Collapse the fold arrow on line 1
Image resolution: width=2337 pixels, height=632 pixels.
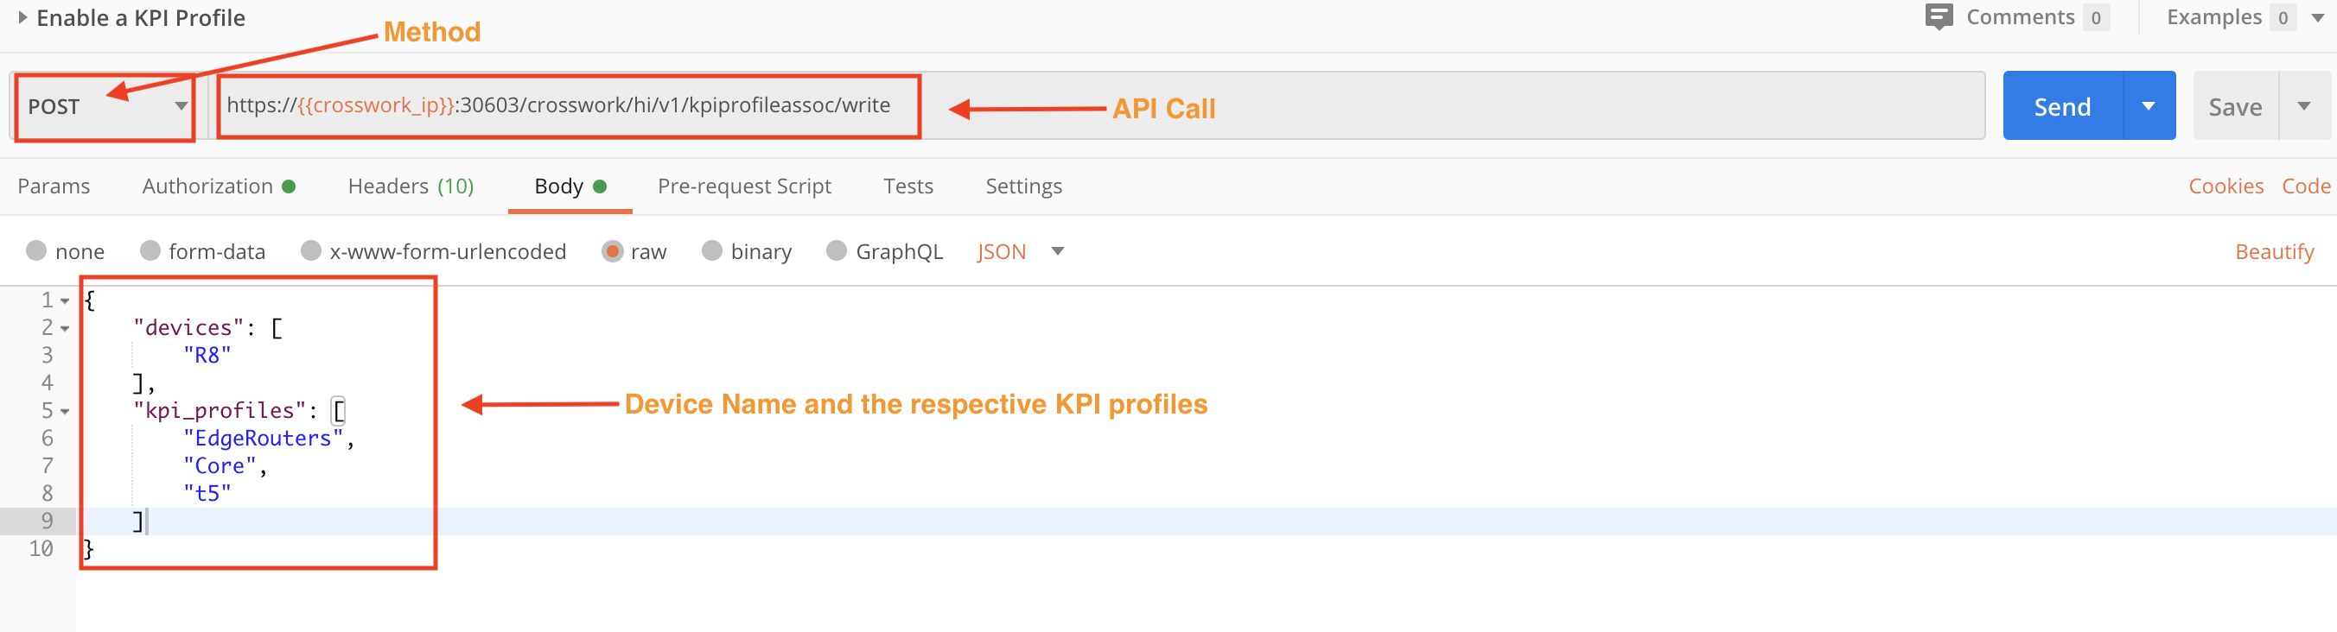click(x=66, y=301)
